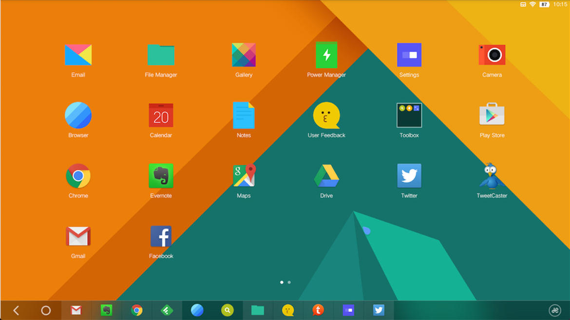The image size is (570, 320).
Task: Open Feedly from the taskbar
Action: 167,310
